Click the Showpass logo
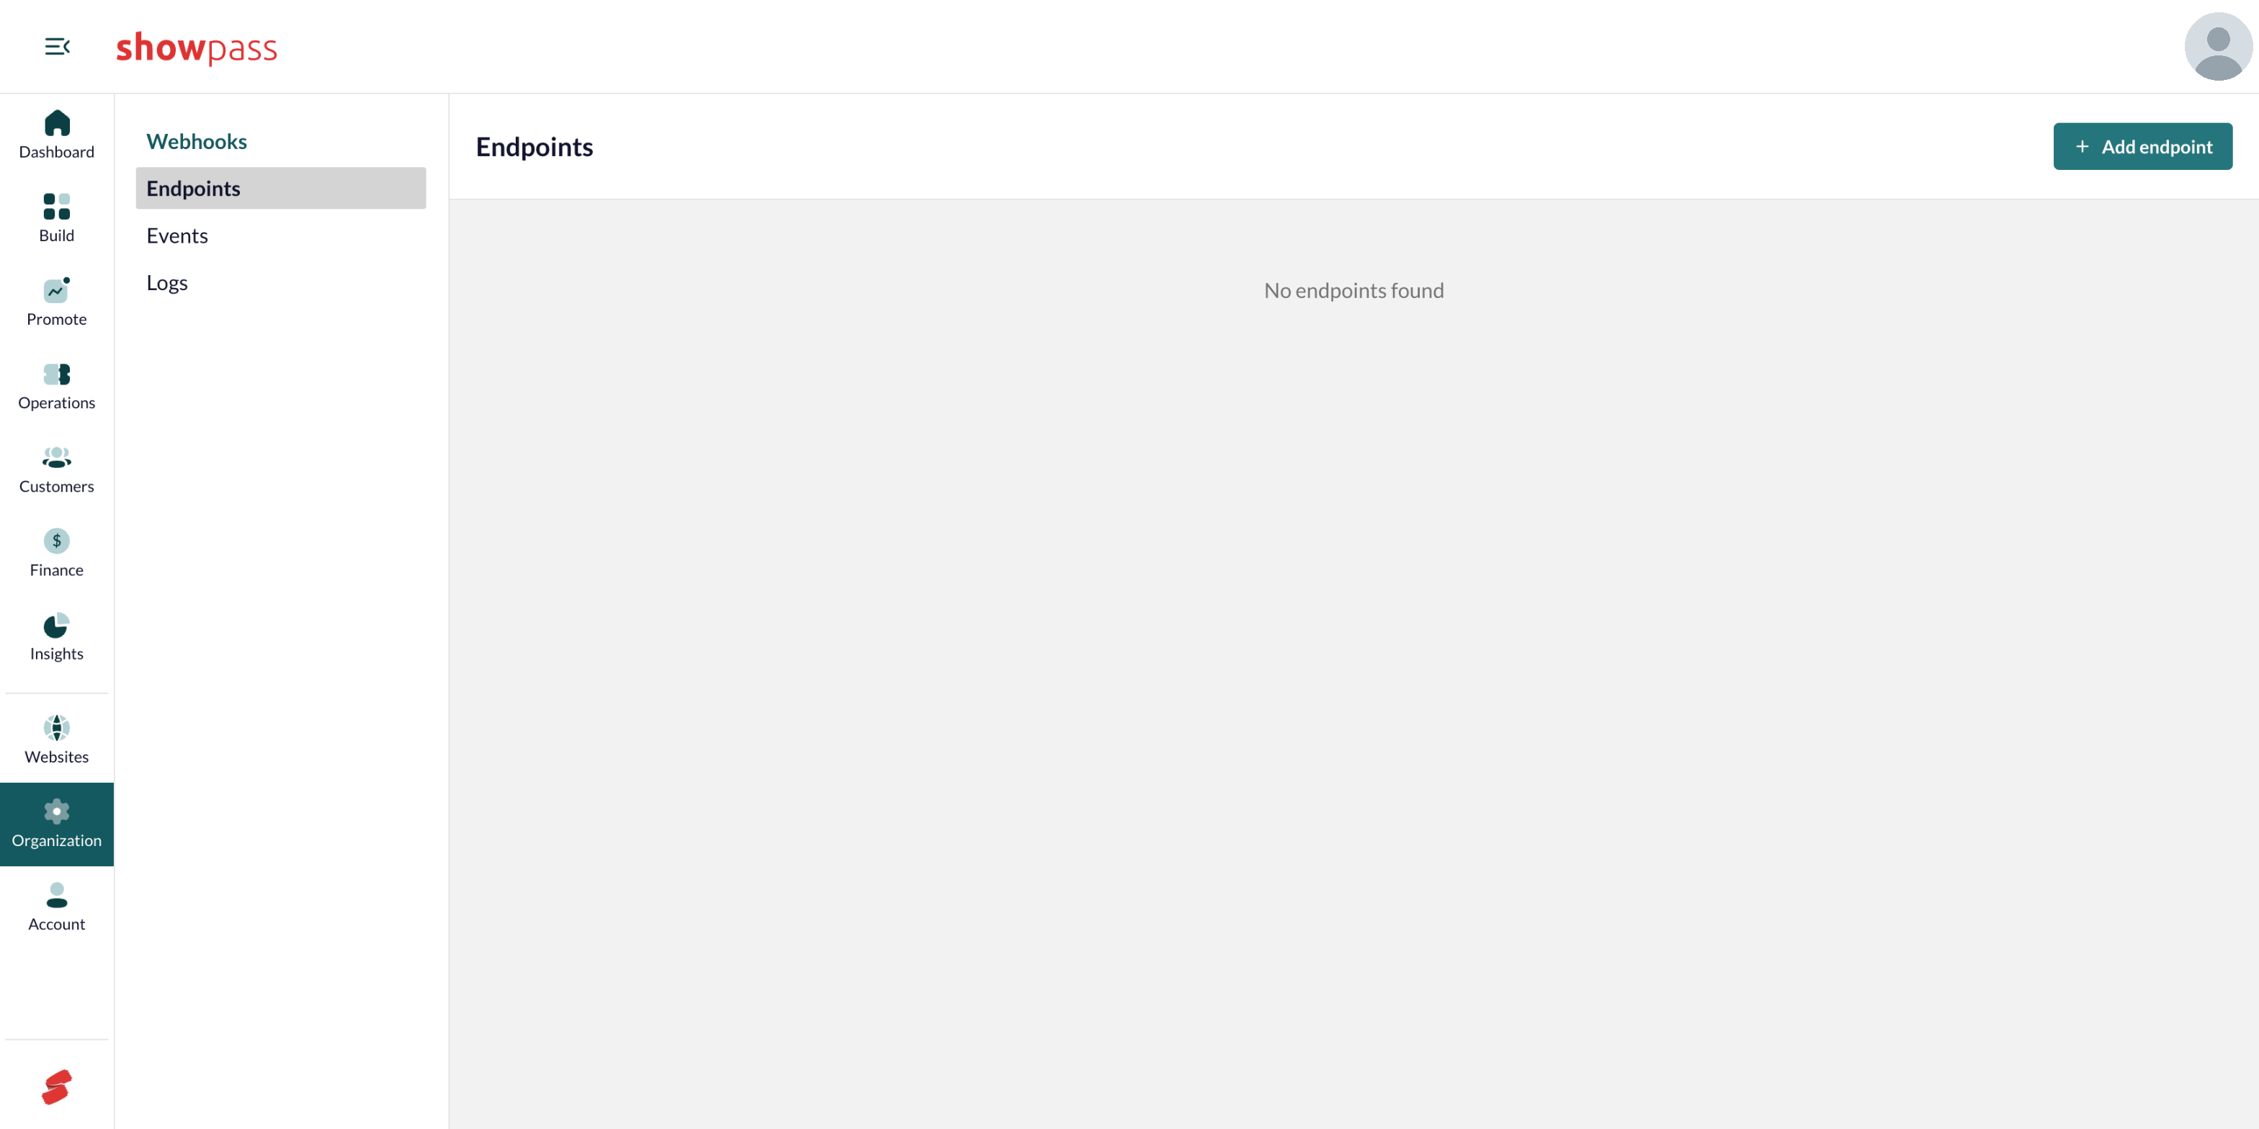The width and height of the screenshot is (2259, 1129). (197, 48)
